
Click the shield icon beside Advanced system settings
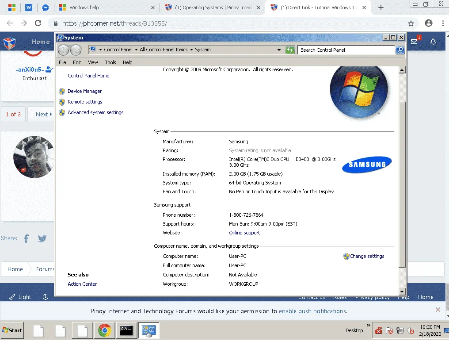pos(62,113)
